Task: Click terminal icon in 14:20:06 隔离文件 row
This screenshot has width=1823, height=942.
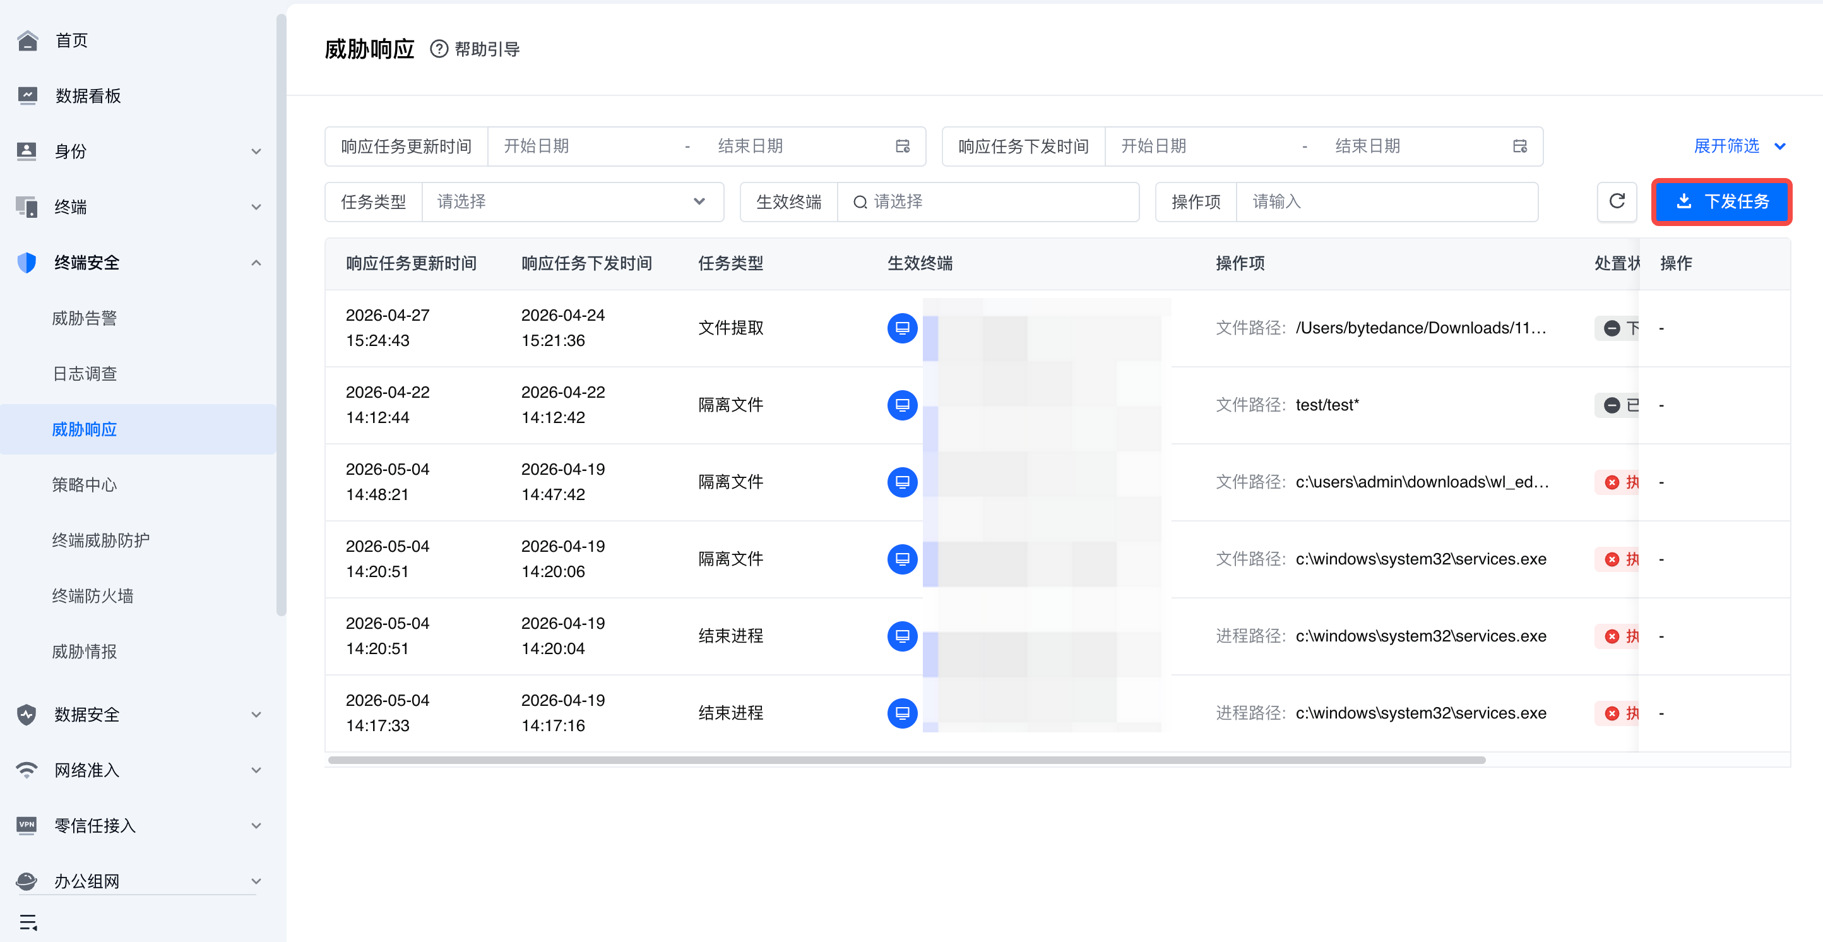Action: point(902,559)
